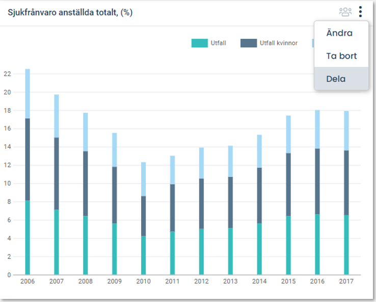Choose Ta bort in the menu
Screen dimensions: 376x302
[341, 56]
